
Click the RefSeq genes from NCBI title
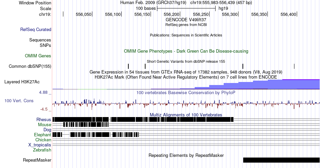(186, 25)
